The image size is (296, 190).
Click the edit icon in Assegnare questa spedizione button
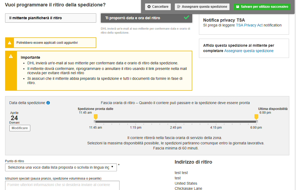179,7
